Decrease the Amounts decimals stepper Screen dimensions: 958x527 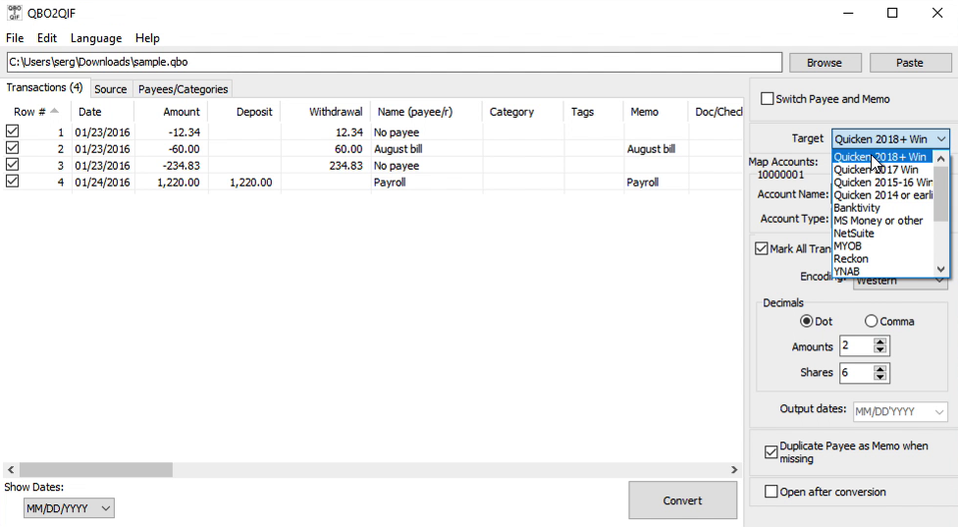pyautogui.click(x=879, y=350)
